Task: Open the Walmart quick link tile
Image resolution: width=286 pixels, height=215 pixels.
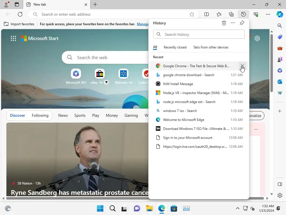Action: tap(123, 76)
